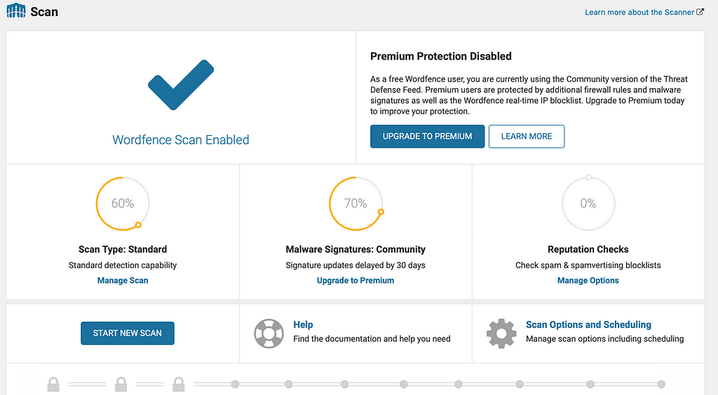Open the Help documentation link

pos(303,325)
